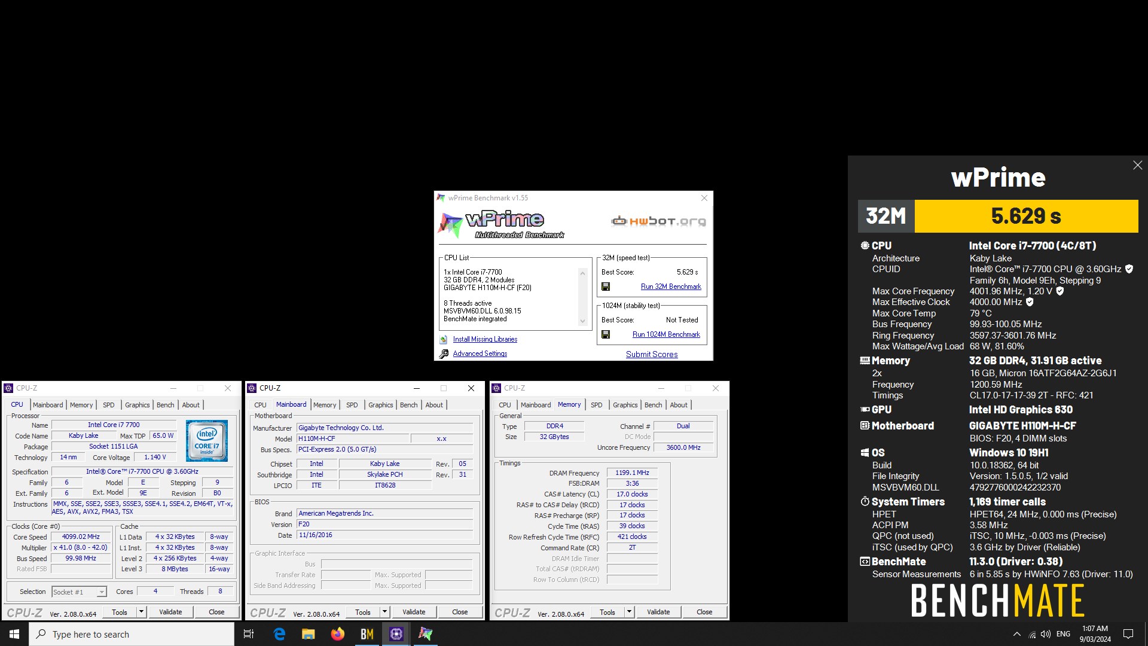Click the wPrime logo icon in the benchmark window

450,224
